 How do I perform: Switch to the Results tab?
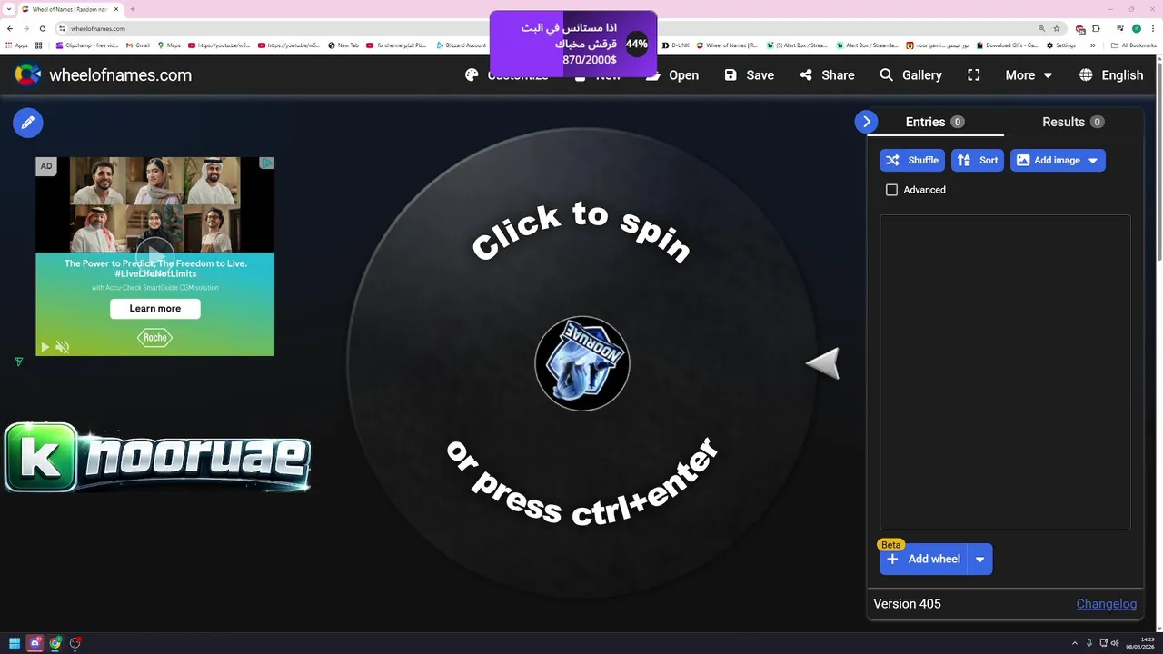(1073, 122)
